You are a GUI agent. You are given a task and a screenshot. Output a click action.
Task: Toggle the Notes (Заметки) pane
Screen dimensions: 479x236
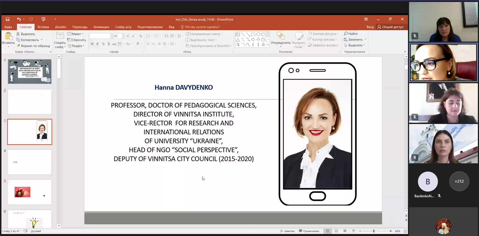[287, 231]
